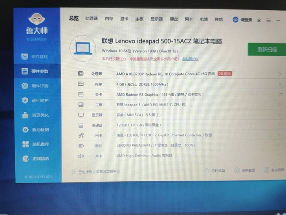Click the 处理器 processor chip icon

(x=81, y=74)
